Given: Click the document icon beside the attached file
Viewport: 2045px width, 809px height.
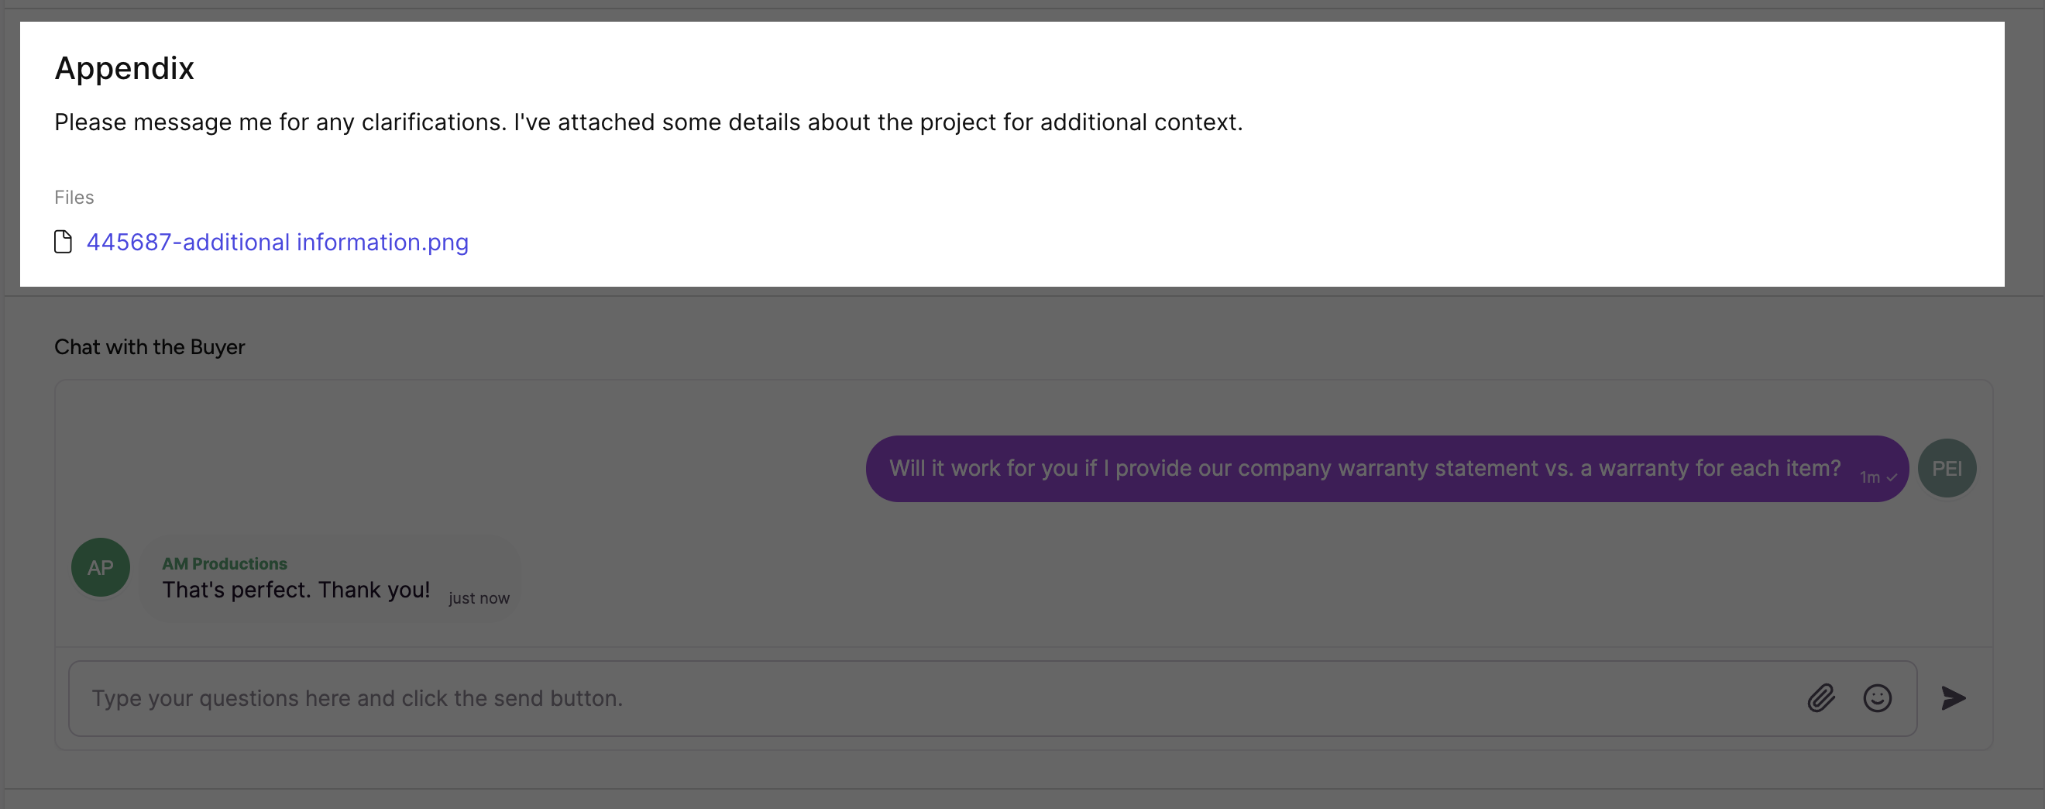Looking at the screenshot, I should [x=63, y=241].
